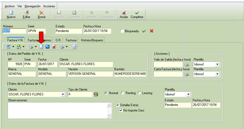The height and width of the screenshot is (129, 244).
Task: Expand the Plantilla dropdown for Carta Factura
Action: [x=217, y=74]
